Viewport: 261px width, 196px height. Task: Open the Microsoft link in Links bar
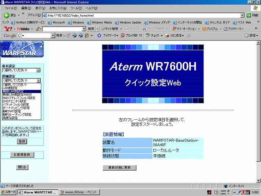56,22
